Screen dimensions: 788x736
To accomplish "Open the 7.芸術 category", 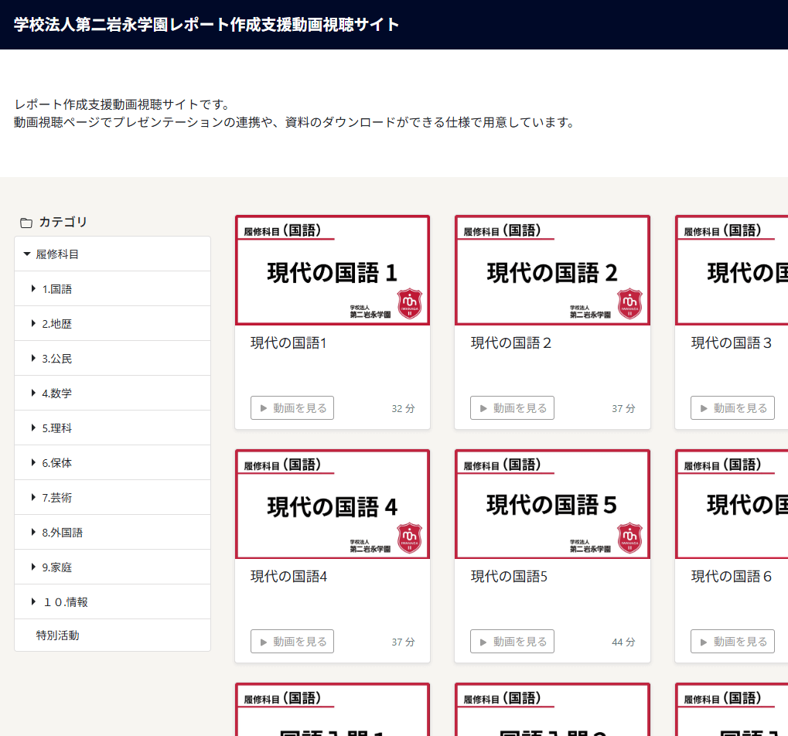I will tap(56, 498).
